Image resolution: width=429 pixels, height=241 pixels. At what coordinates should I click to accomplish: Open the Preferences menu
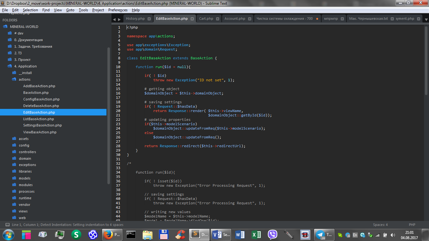tap(118, 10)
